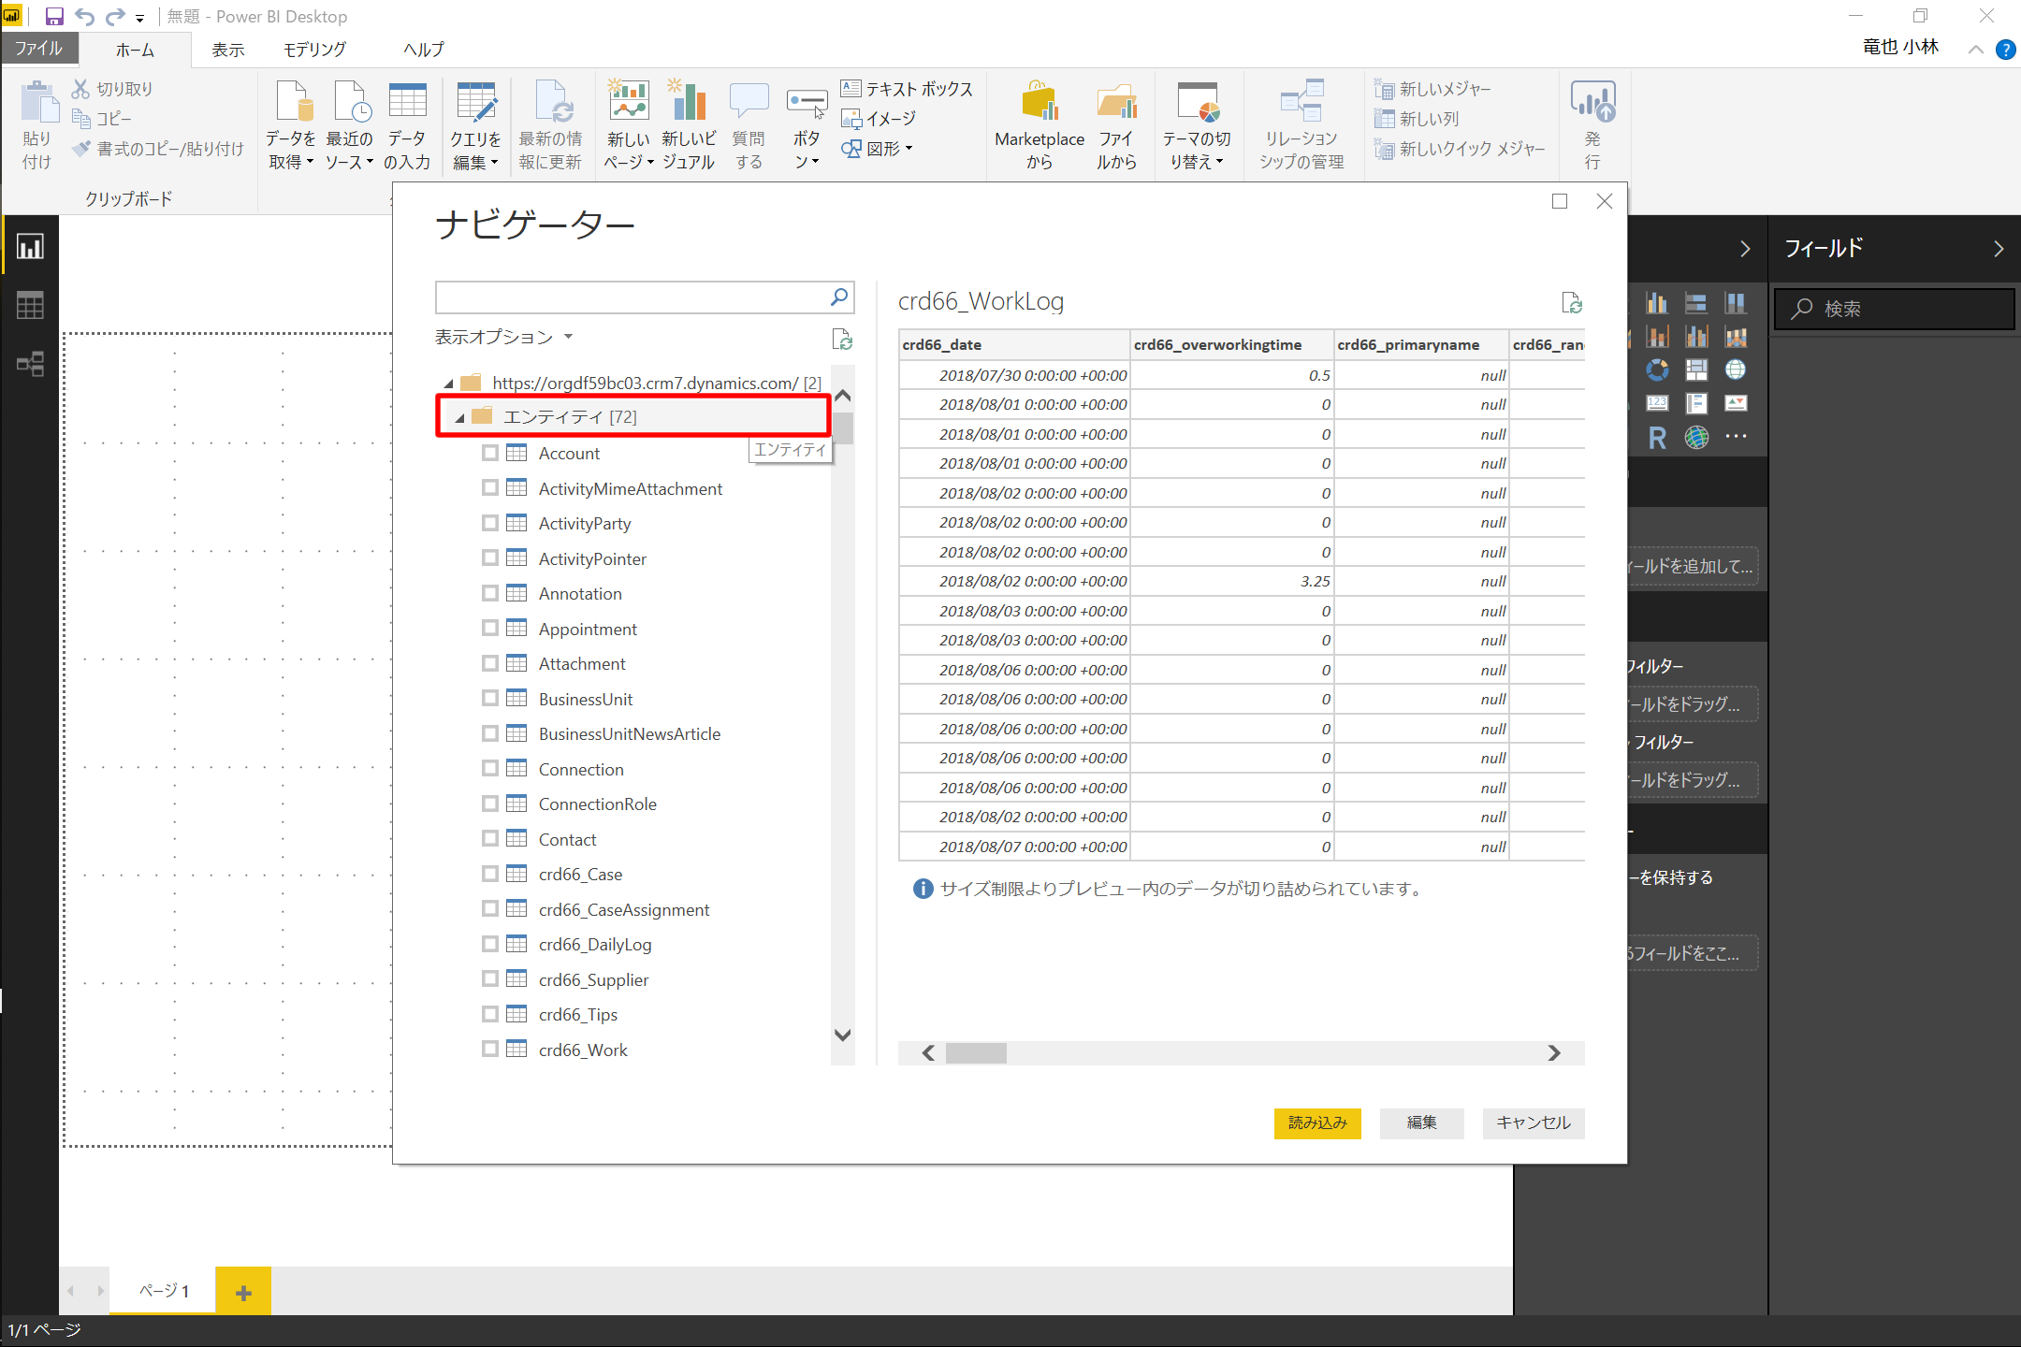Collapse the orgdf59bc03.crm7.dynamics.com root node
This screenshot has height=1347, width=2021.
(x=448, y=384)
